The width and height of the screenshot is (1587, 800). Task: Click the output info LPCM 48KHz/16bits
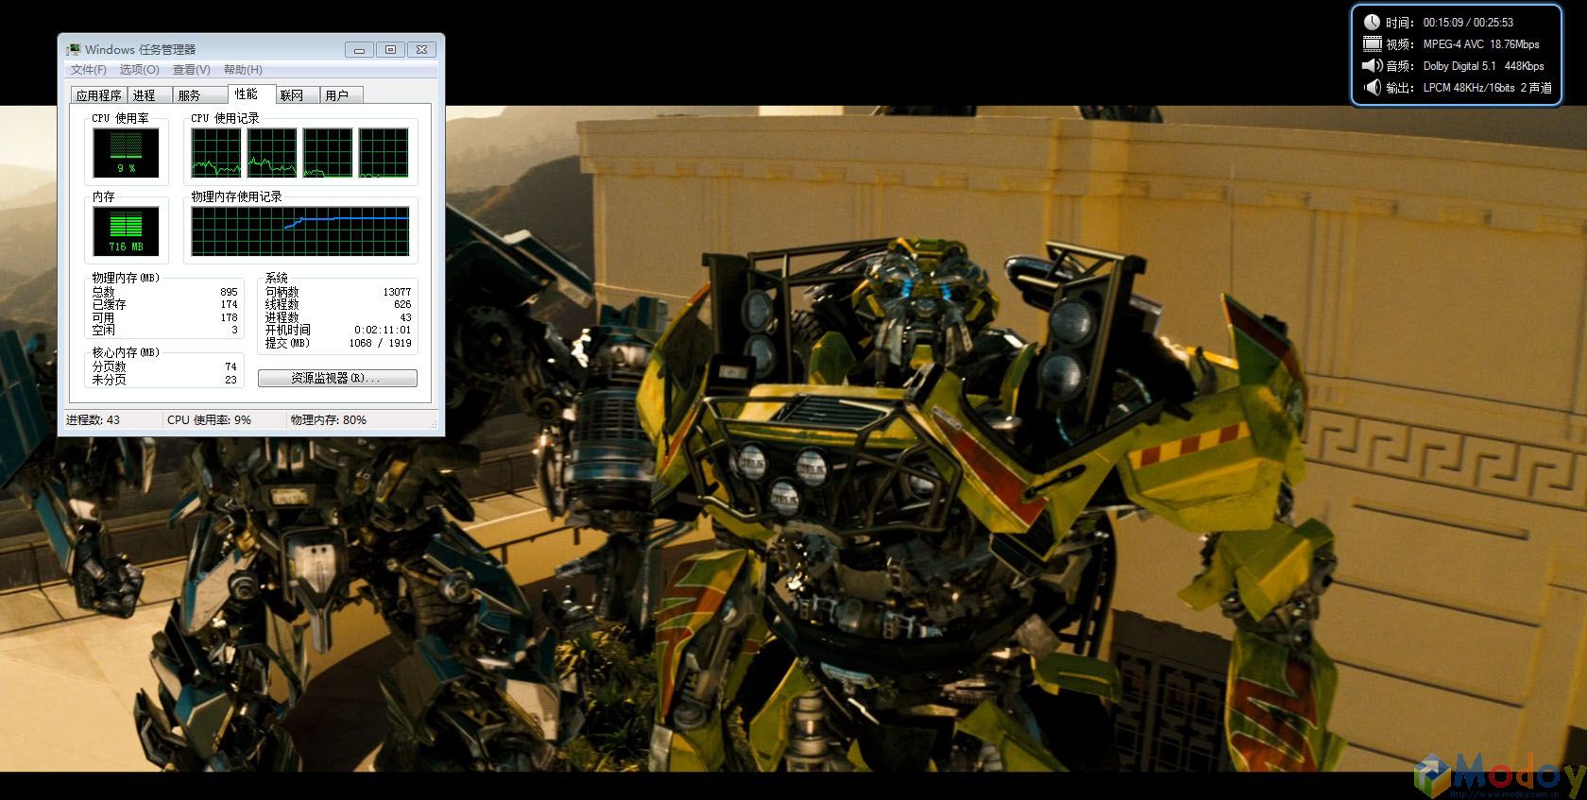point(1469,88)
